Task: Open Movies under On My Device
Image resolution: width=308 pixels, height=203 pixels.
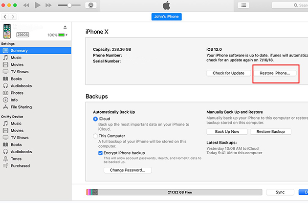Action: (x=36, y=130)
